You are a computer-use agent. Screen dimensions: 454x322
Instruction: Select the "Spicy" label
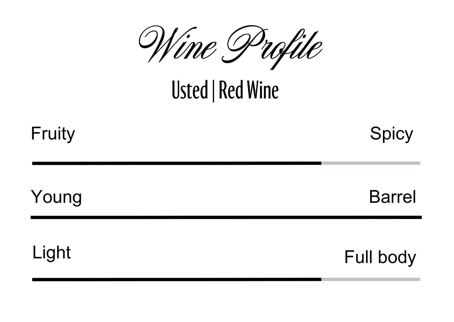[x=391, y=134]
